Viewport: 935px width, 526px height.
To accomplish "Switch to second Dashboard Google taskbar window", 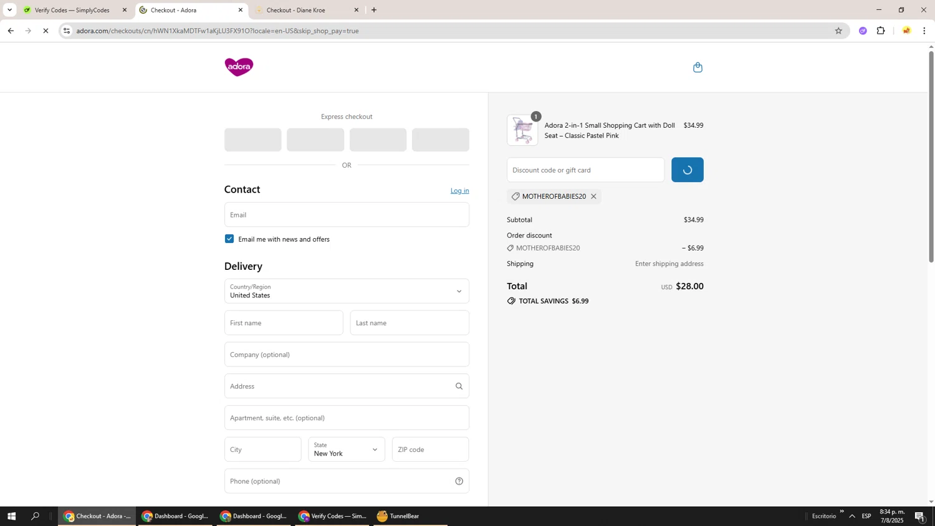I will click(254, 516).
